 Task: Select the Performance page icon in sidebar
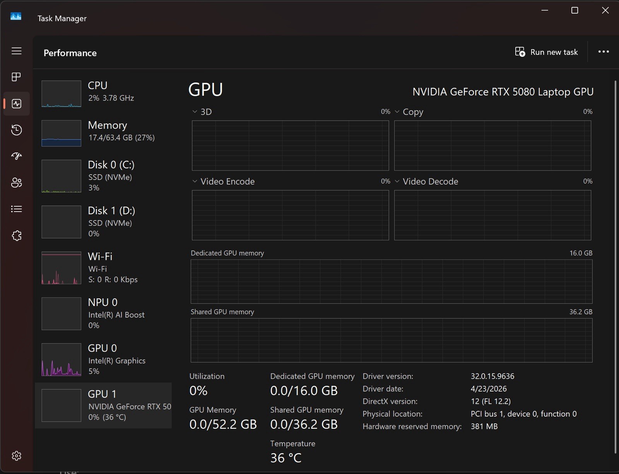point(17,104)
